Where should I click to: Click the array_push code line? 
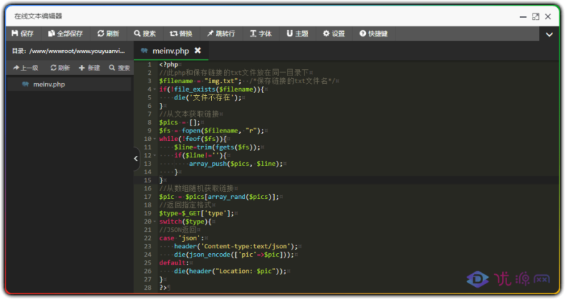(x=236, y=164)
